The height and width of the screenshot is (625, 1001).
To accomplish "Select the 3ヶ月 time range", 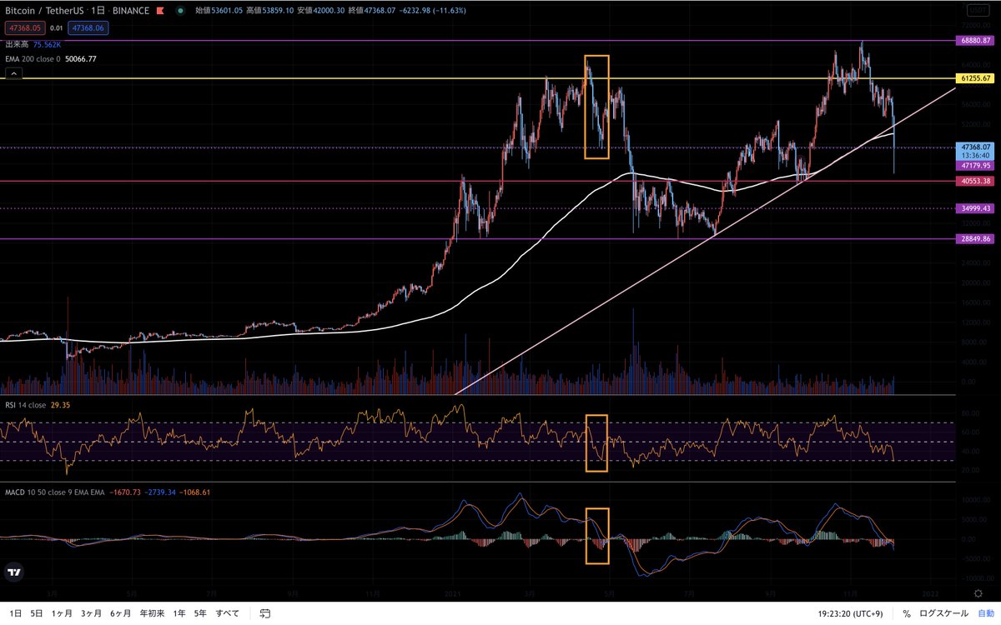I will (92, 613).
